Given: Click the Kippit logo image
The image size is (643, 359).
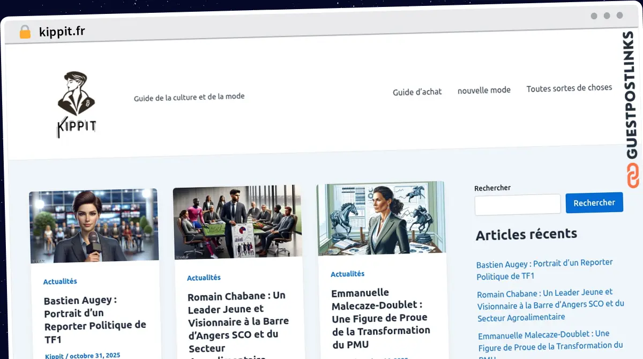Looking at the screenshot, I should 76,104.
